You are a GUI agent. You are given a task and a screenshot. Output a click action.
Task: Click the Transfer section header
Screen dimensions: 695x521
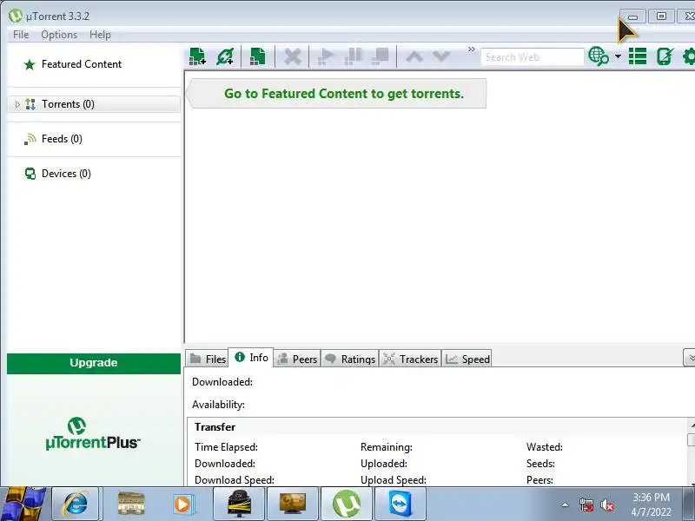click(x=215, y=427)
